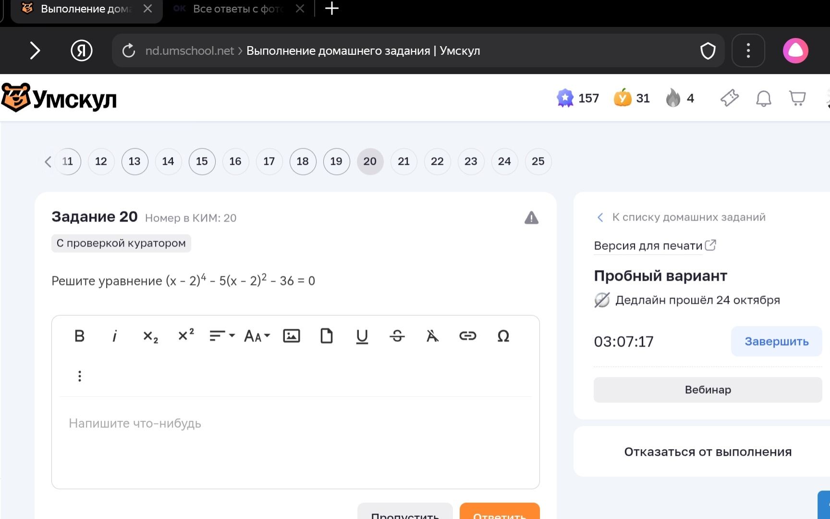
Task: Click into the answer text field
Action: [x=295, y=442]
